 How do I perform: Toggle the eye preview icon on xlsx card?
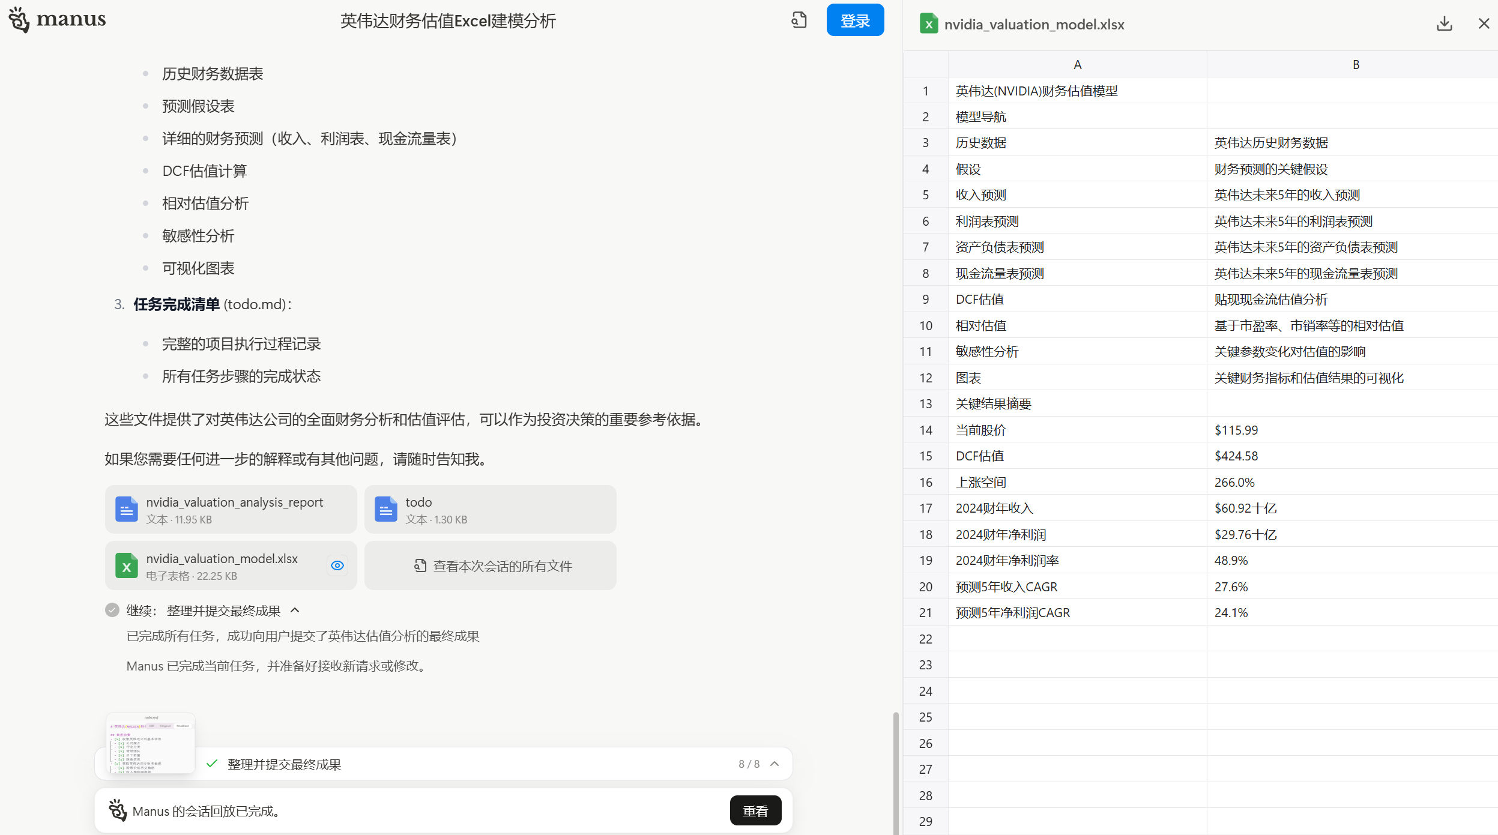click(337, 565)
